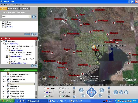Click the zoom in plus button
The width and height of the screenshot is (138, 103).
point(74,88)
